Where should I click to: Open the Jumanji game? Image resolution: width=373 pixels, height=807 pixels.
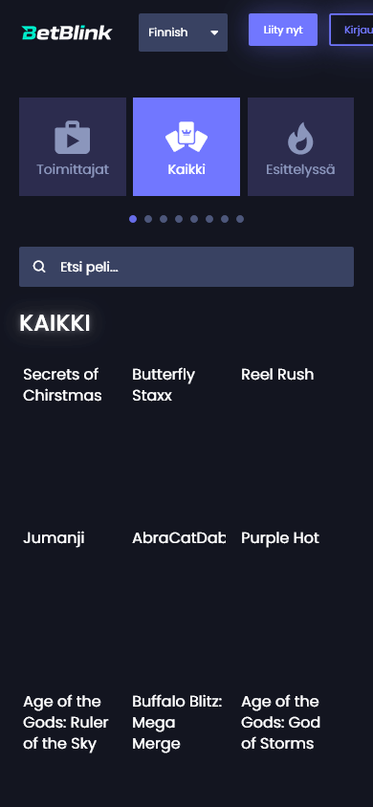(54, 538)
